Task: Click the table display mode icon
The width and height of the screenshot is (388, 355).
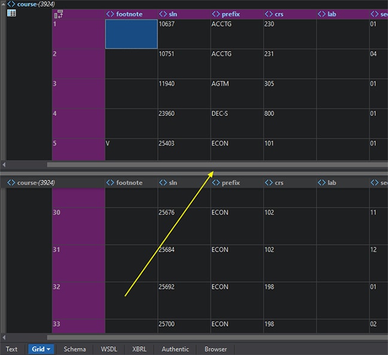Action: coord(11,14)
